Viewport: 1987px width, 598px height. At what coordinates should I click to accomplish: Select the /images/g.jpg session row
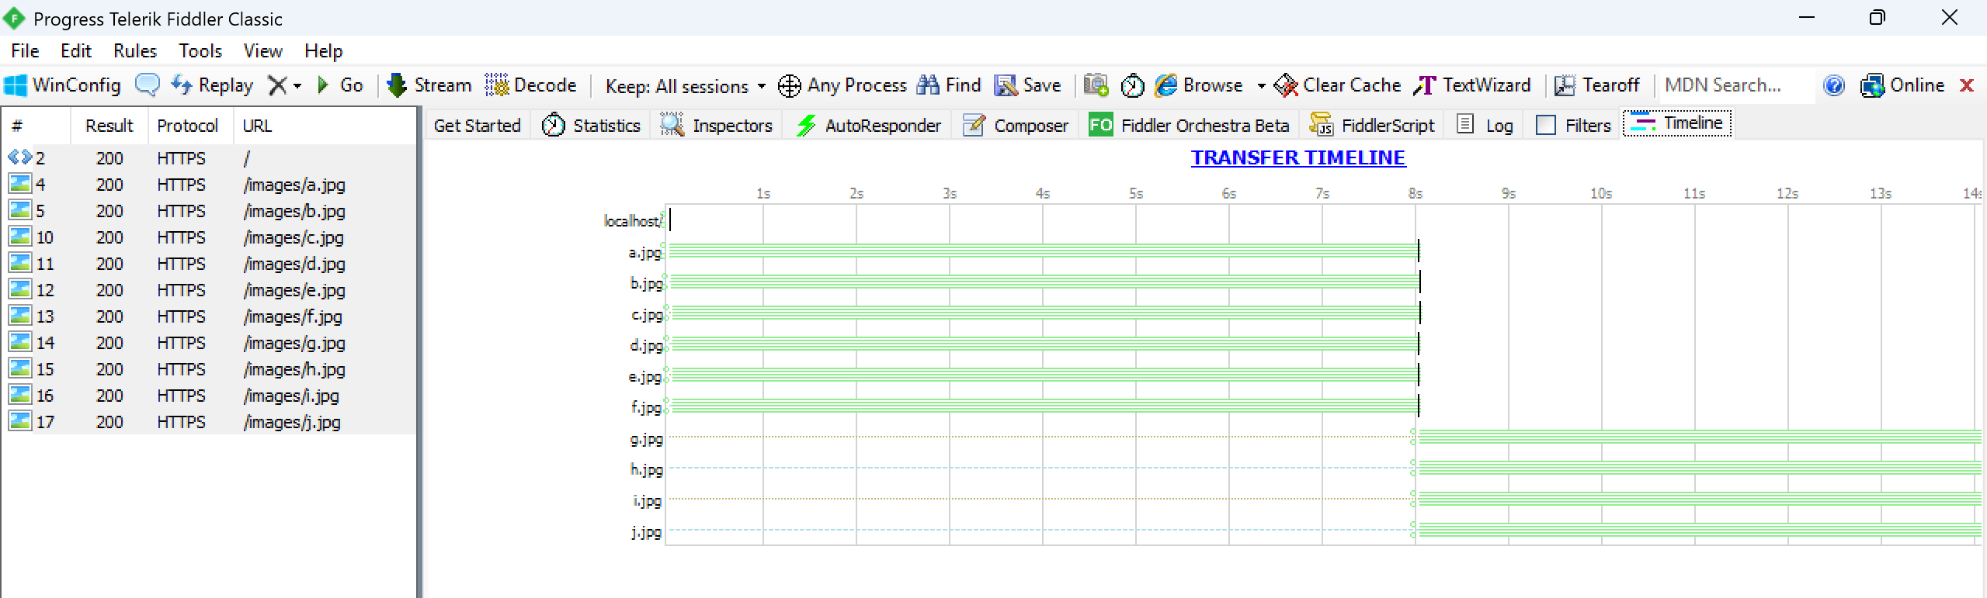210,343
